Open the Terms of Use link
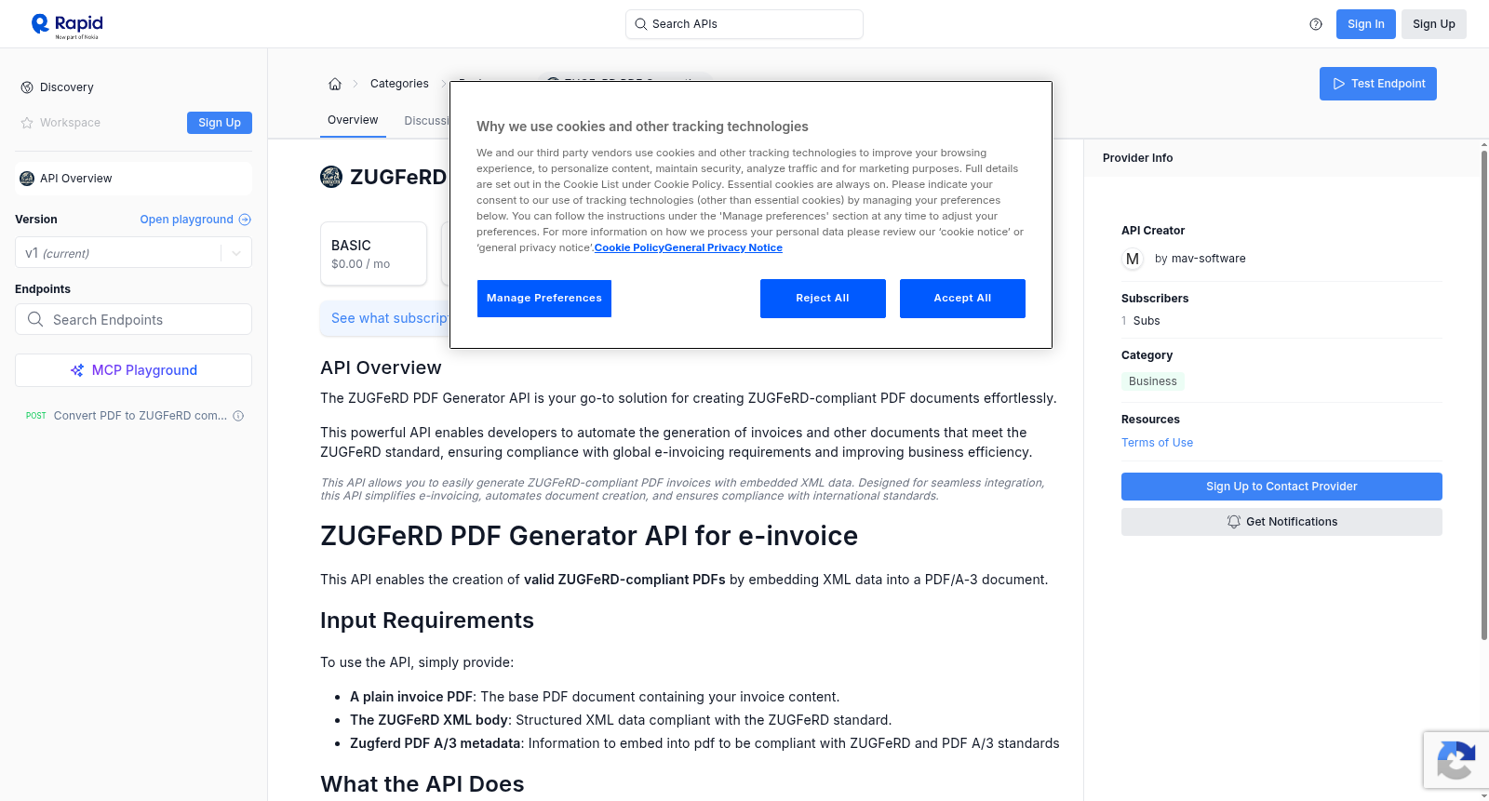The image size is (1489, 801). click(1157, 443)
